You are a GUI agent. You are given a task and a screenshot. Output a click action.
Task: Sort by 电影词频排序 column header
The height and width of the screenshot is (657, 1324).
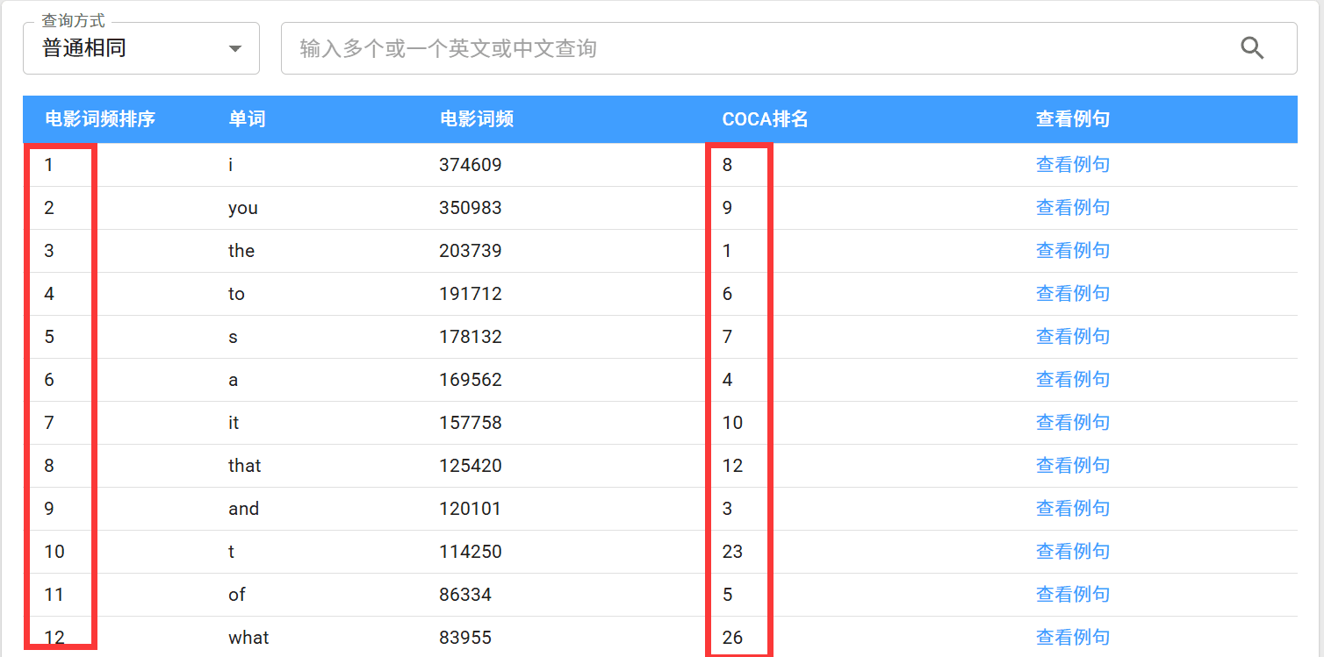[x=100, y=119]
